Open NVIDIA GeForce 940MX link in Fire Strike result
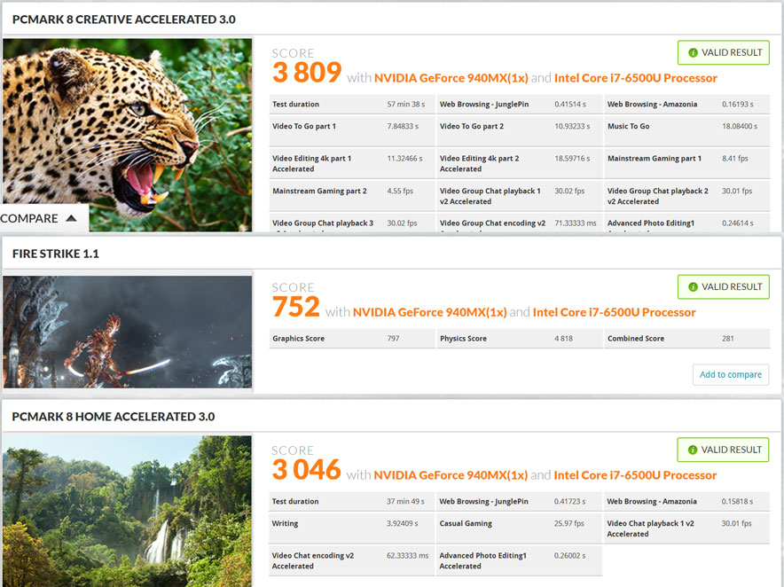 [429, 312]
